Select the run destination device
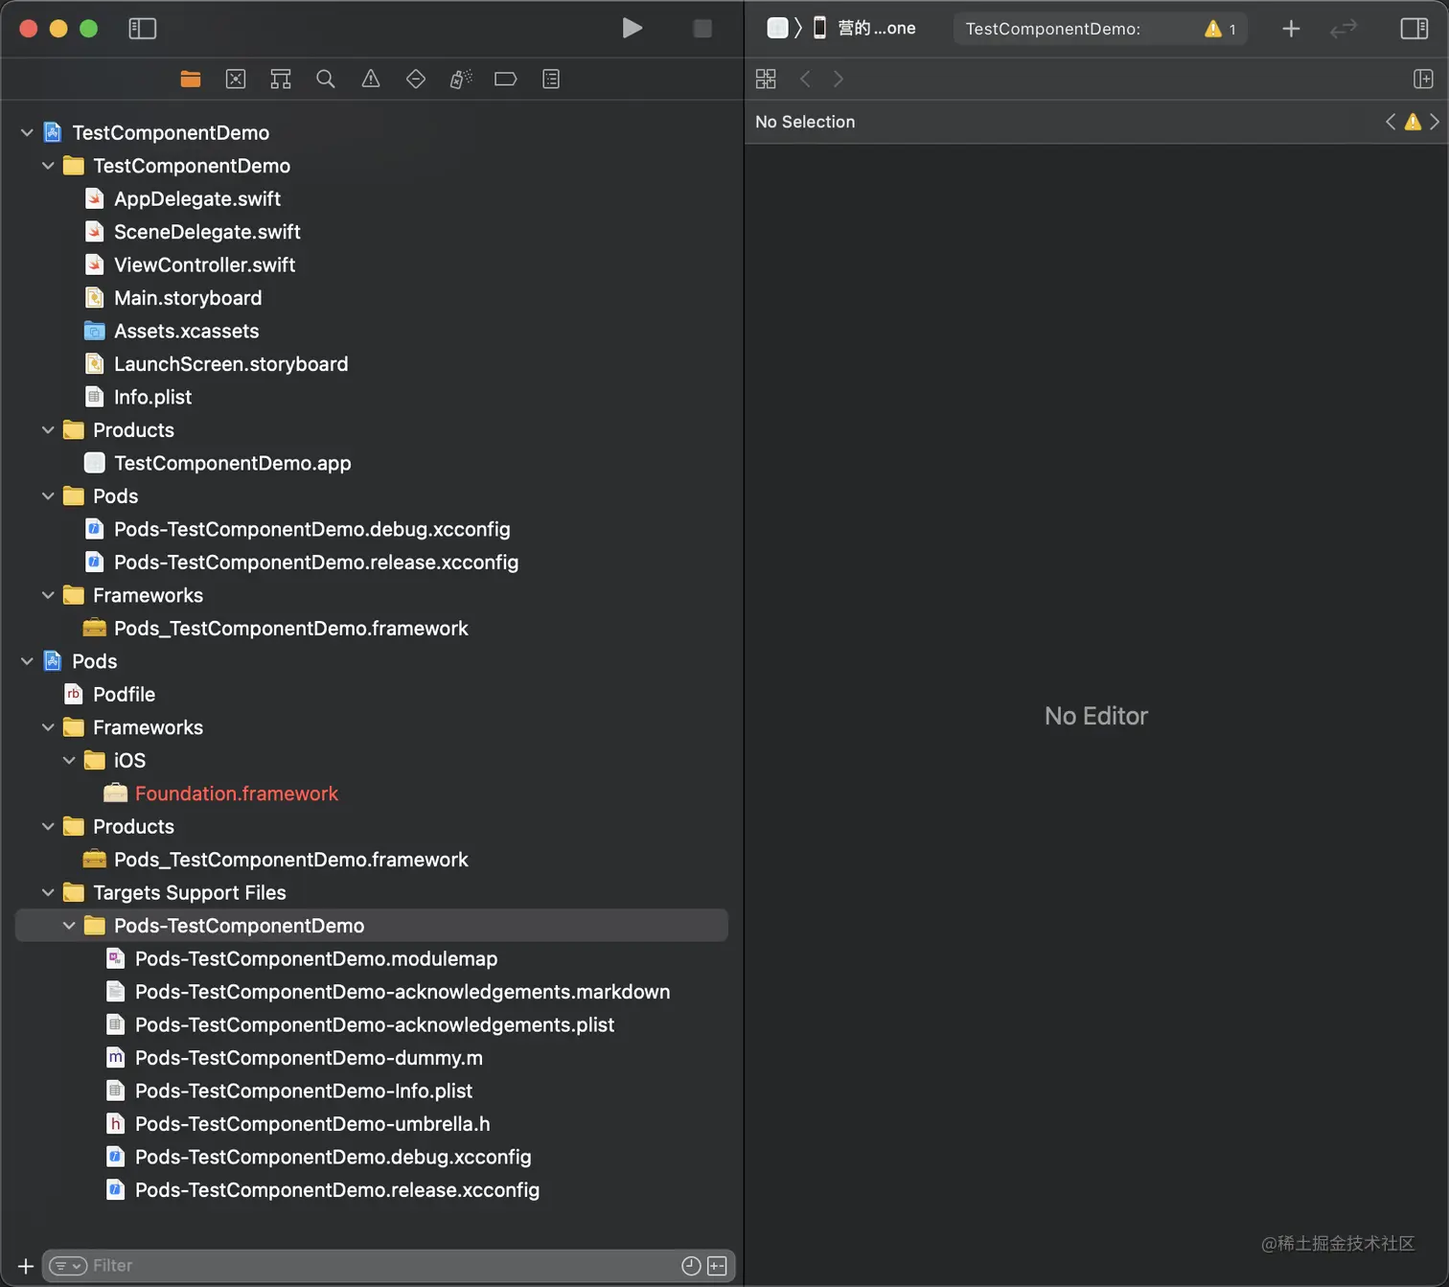Image resolution: width=1449 pixels, height=1287 pixels. click(864, 29)
